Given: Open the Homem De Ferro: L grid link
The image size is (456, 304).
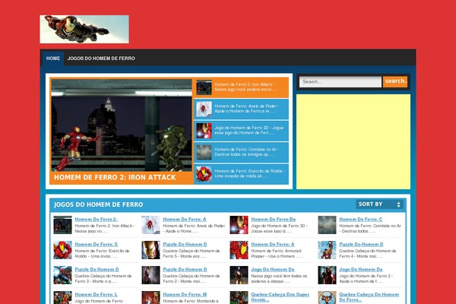Looking at the screenshot, I should 96,294.
